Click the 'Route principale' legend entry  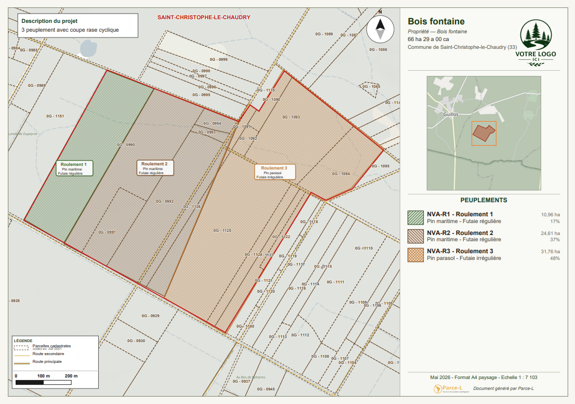click(x=47, y=362)
